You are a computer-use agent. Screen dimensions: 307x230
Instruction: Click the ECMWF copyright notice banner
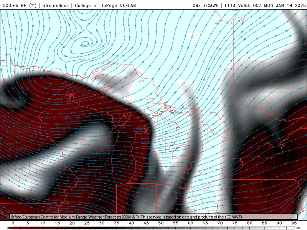[154, 217]
